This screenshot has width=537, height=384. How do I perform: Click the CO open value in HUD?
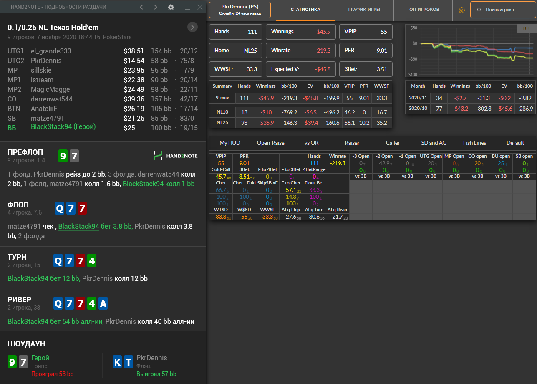(478, 163)
